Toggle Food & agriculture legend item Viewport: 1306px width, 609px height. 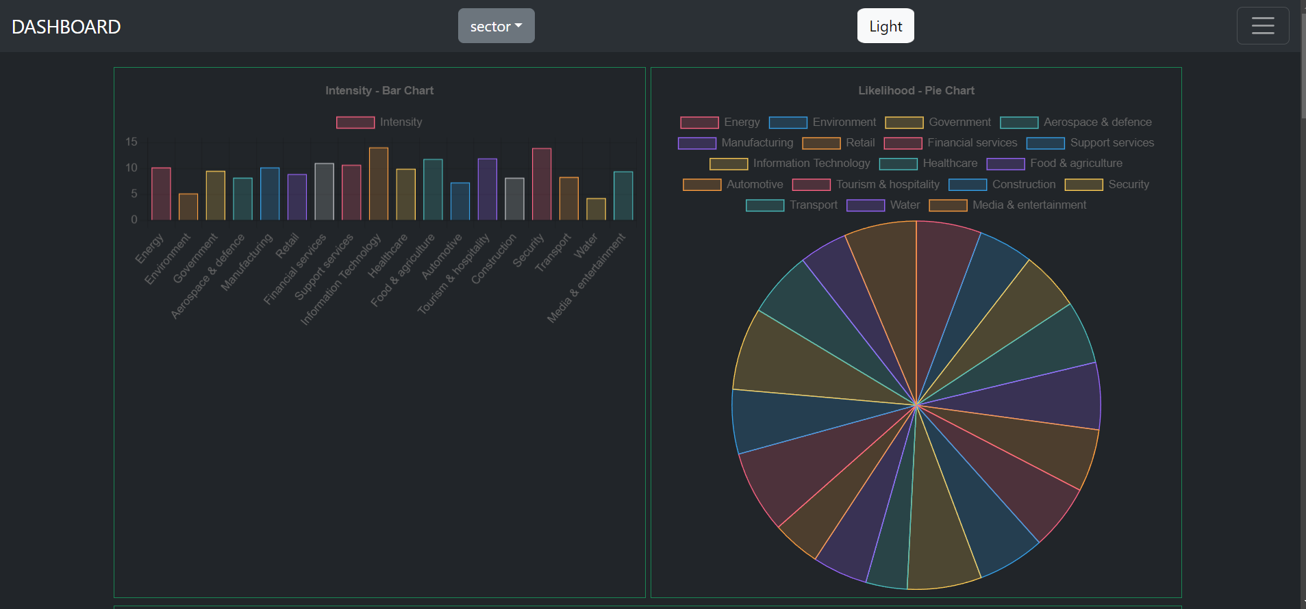point(1055,163)
